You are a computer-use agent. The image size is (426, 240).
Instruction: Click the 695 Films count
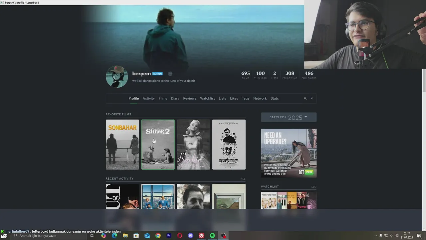click(246, 75)
